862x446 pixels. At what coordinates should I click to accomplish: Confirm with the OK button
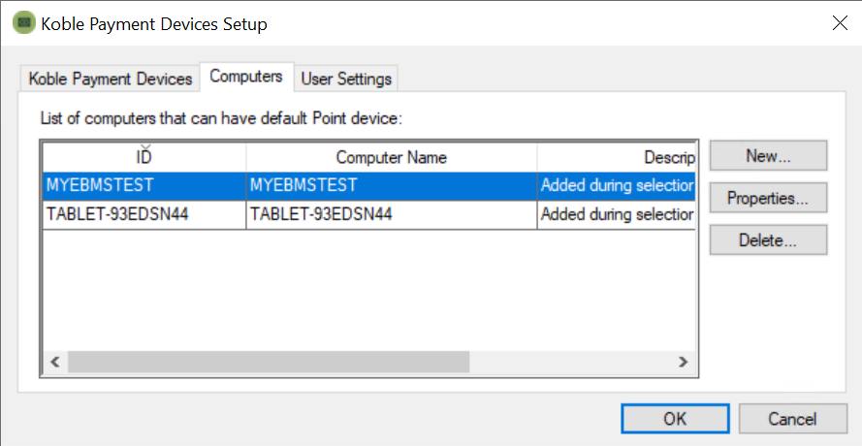pyautogui.click(x=675, y=419)
